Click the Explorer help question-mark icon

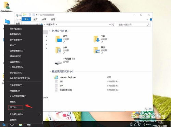151,19
